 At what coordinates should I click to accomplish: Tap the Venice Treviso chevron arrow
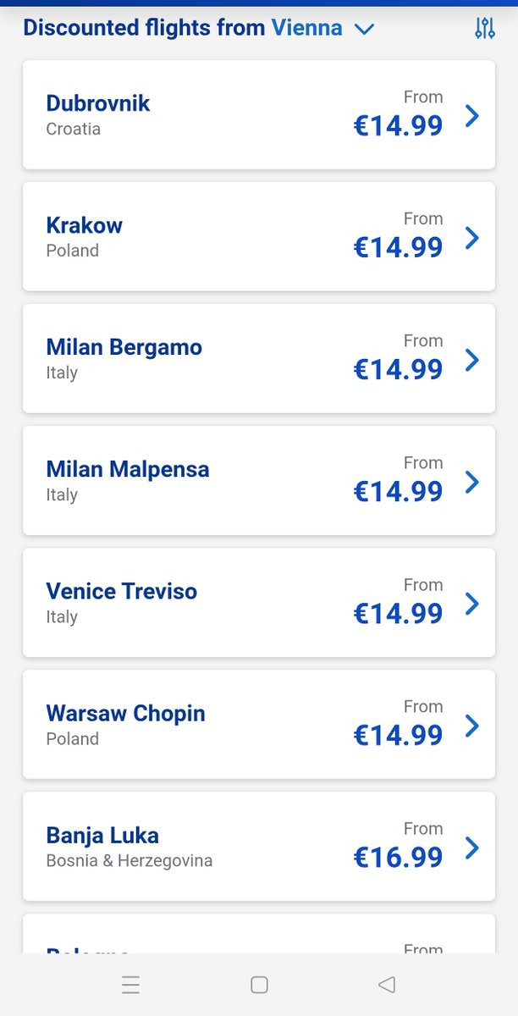[x=472, y=604]
